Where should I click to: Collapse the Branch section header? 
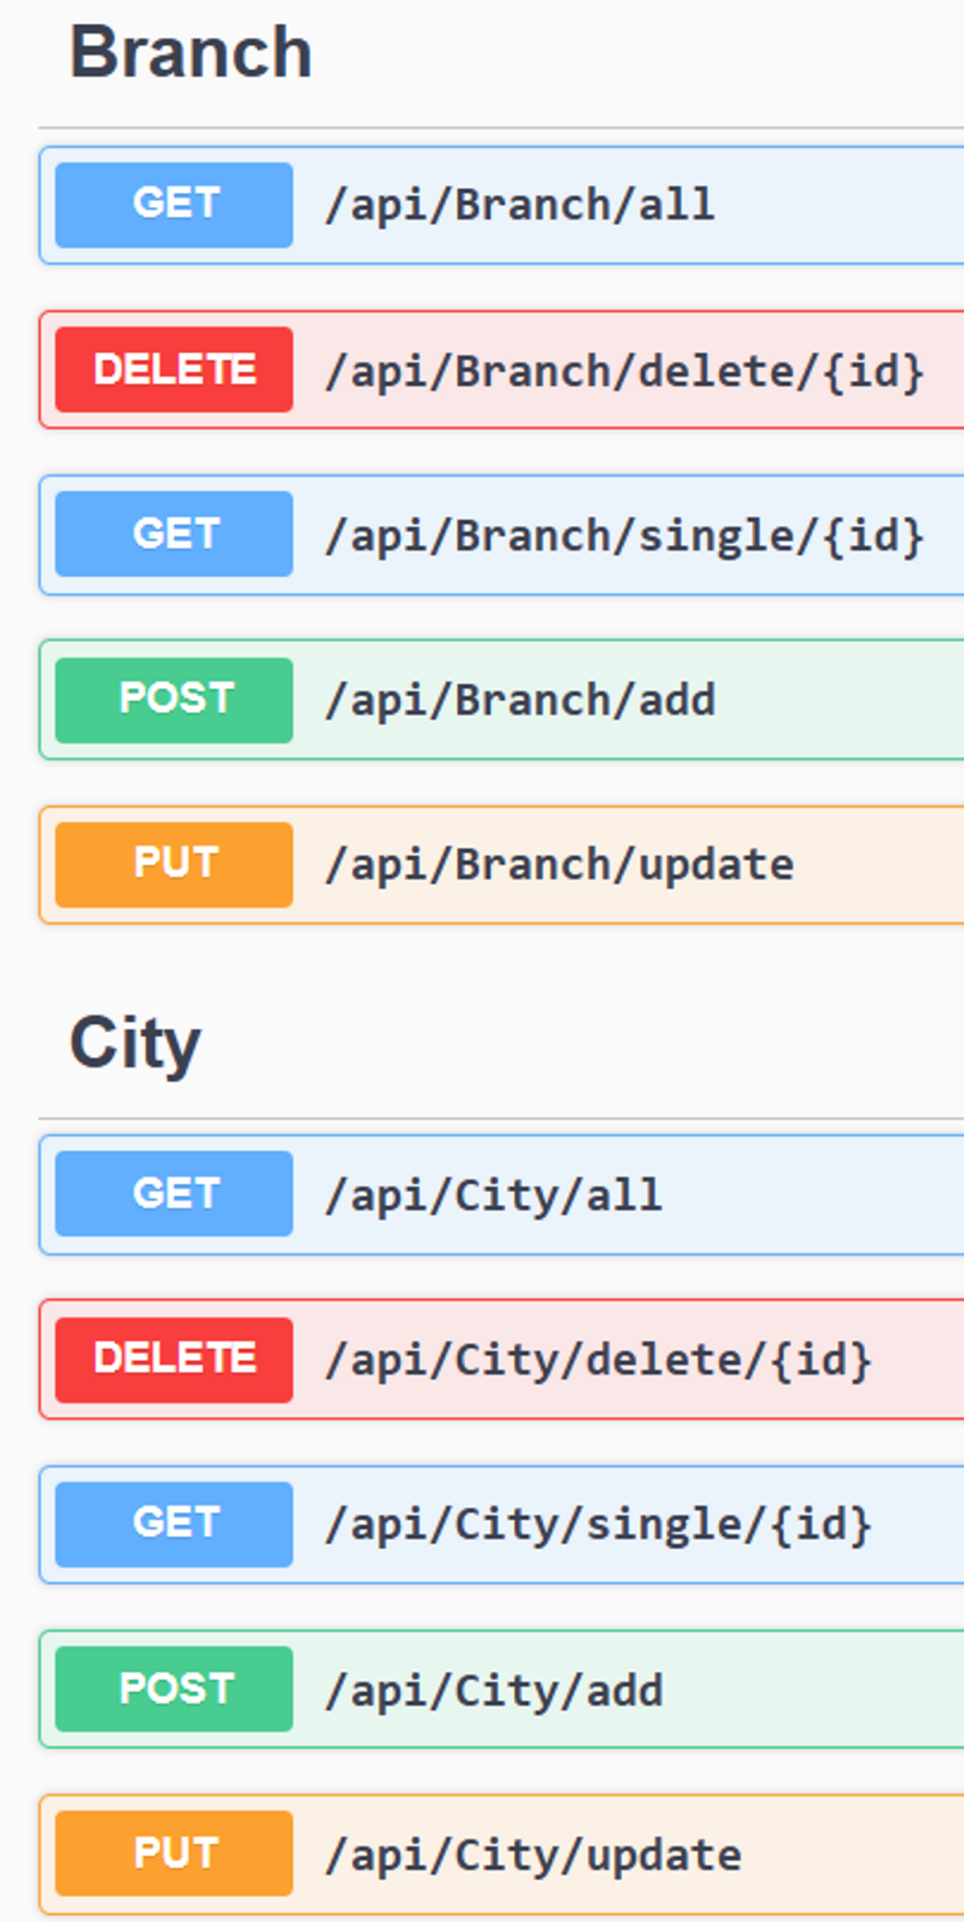[x=190, y=52]
